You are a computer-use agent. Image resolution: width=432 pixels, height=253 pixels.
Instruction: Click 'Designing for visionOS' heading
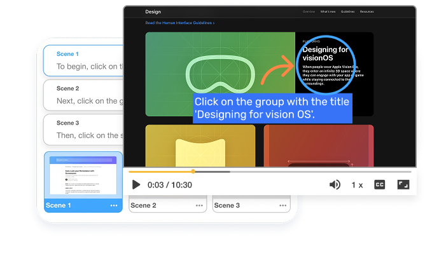tap(325, 53)
